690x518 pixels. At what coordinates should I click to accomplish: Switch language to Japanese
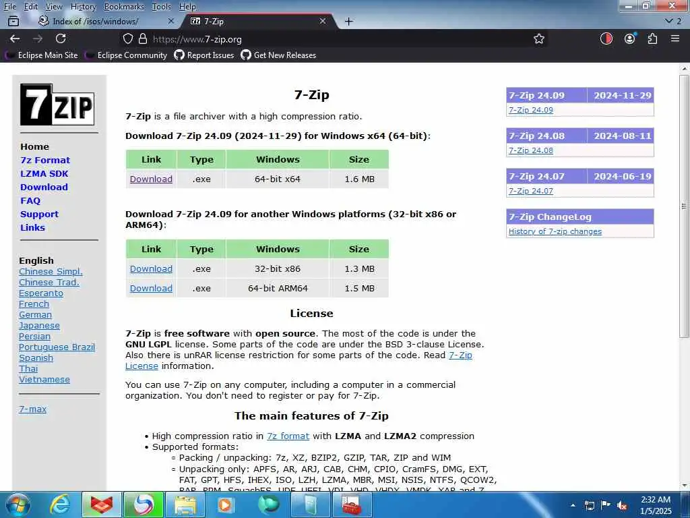pos(39,326)
